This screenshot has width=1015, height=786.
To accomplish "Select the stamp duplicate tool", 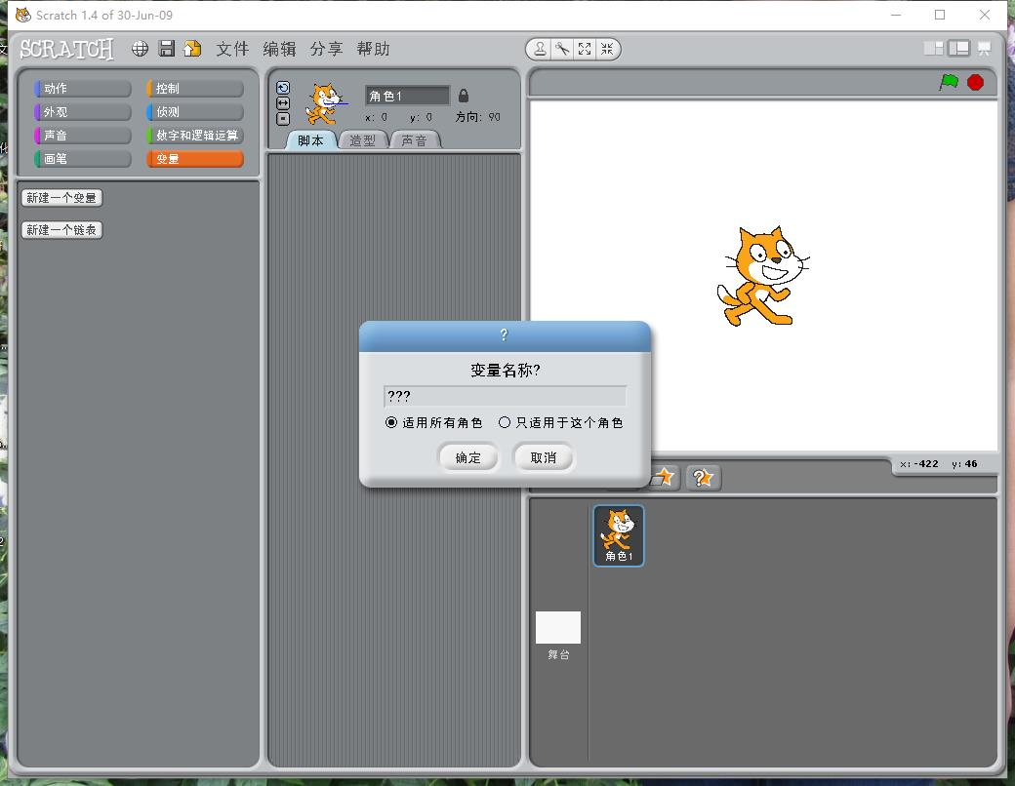I will [x=540, y=49].
